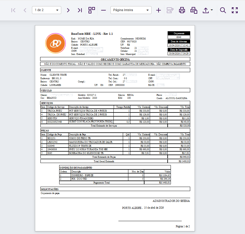
Task: Click the edit fields pencil icon
Action: click(x=170, y=10)
